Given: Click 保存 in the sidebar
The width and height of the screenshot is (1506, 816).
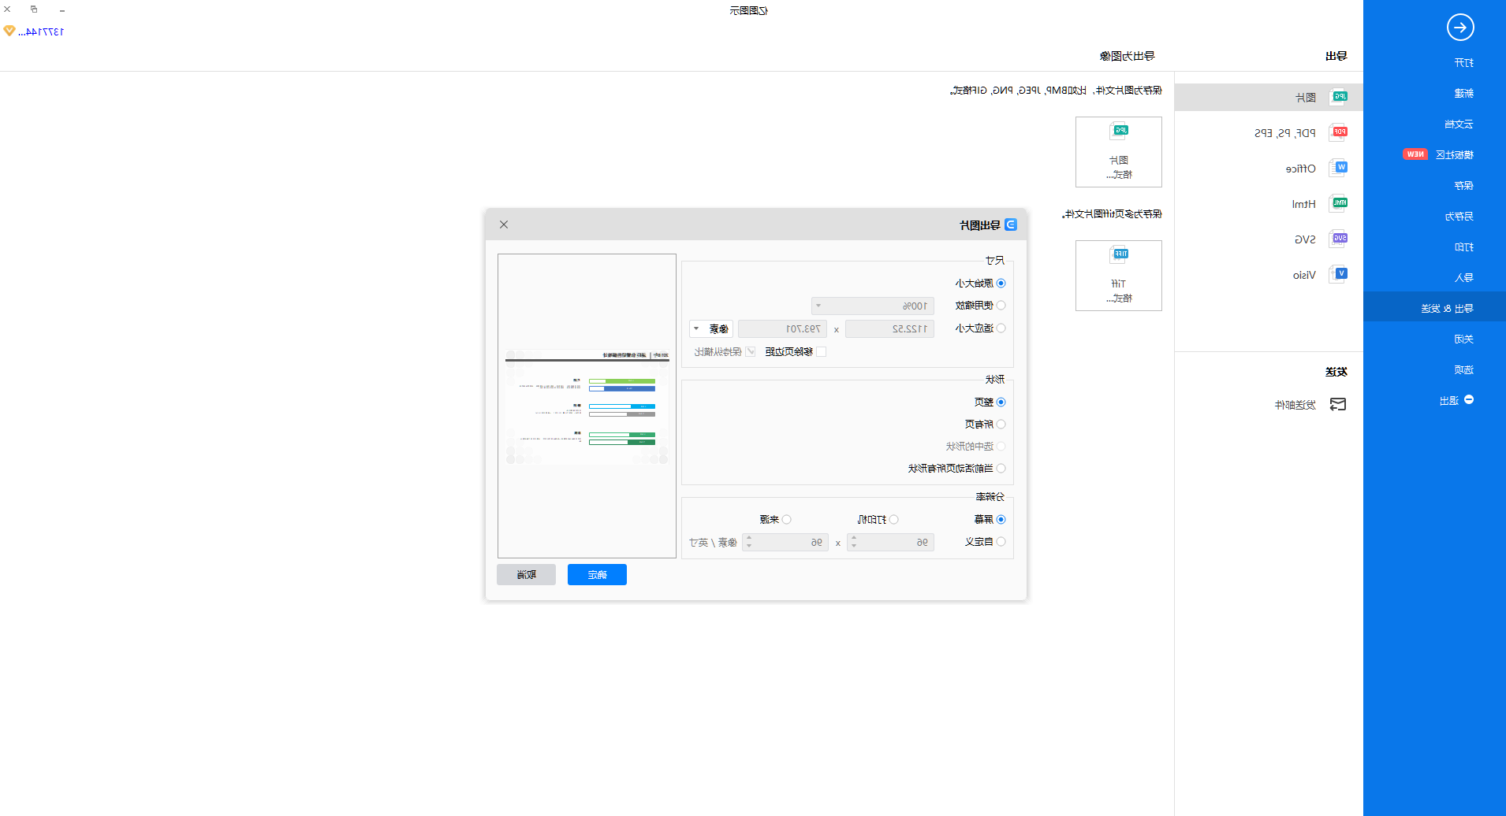Looking at the screenshot, I should [x=1464, y=186].
